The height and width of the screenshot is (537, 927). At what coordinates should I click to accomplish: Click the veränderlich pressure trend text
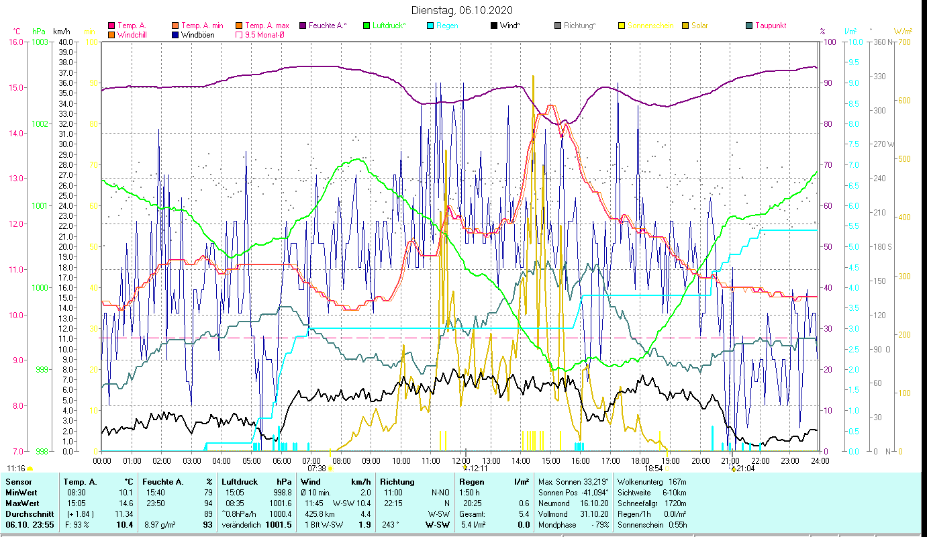(x=242, y=525)
